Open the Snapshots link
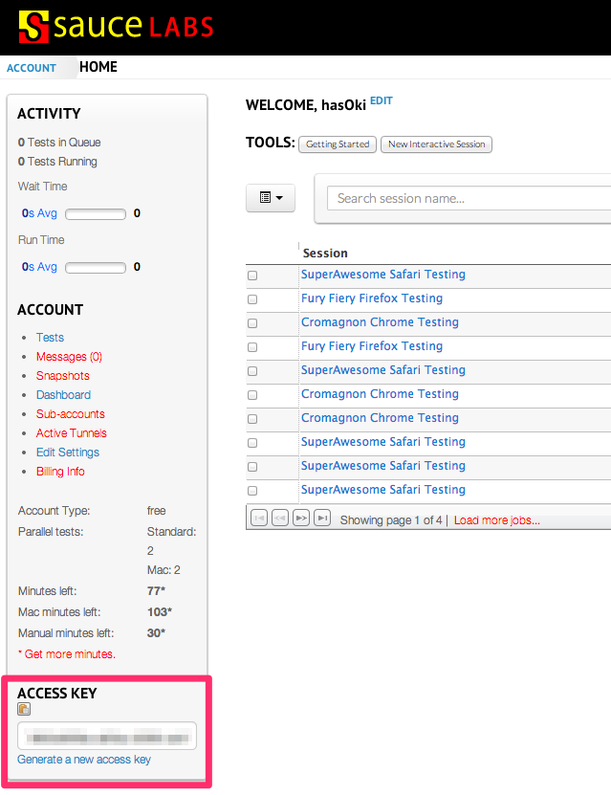Viewport: 611px width, 795px height. pos(63,376)
